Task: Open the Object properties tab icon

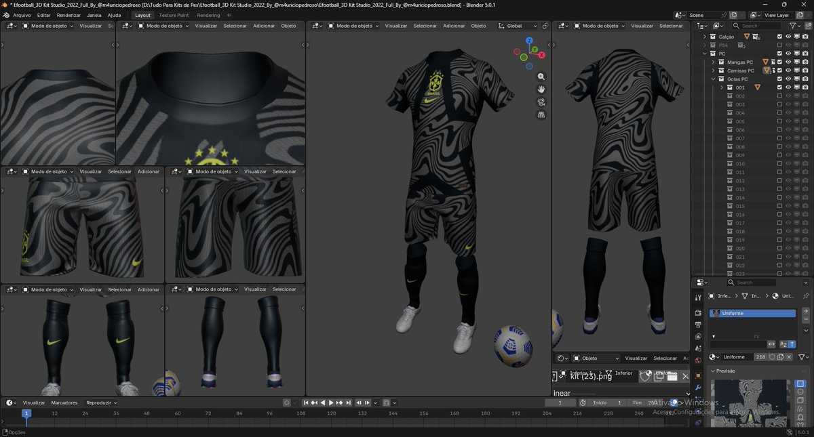Action: click(698, 375)
